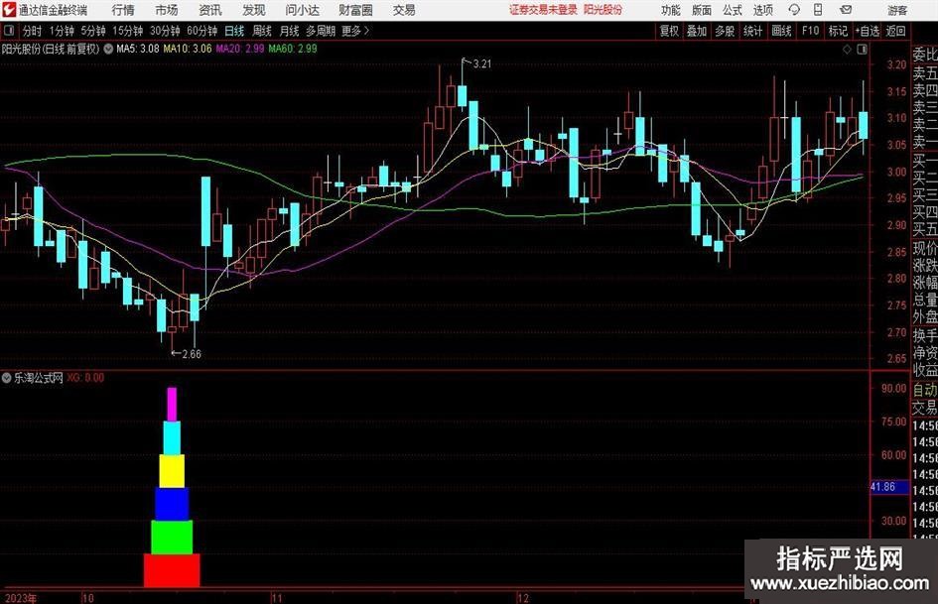The width and height of the screenshot is (938, 604).
Task: Open the 资讯 menu
Action: (x=210, y=10)
